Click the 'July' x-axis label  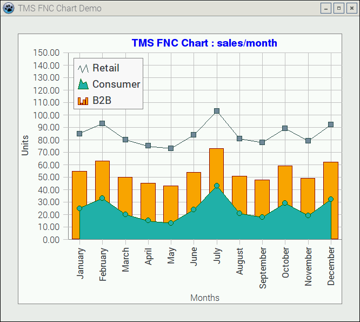point(217,255)
